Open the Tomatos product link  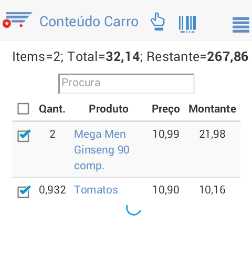pos(96,190)
